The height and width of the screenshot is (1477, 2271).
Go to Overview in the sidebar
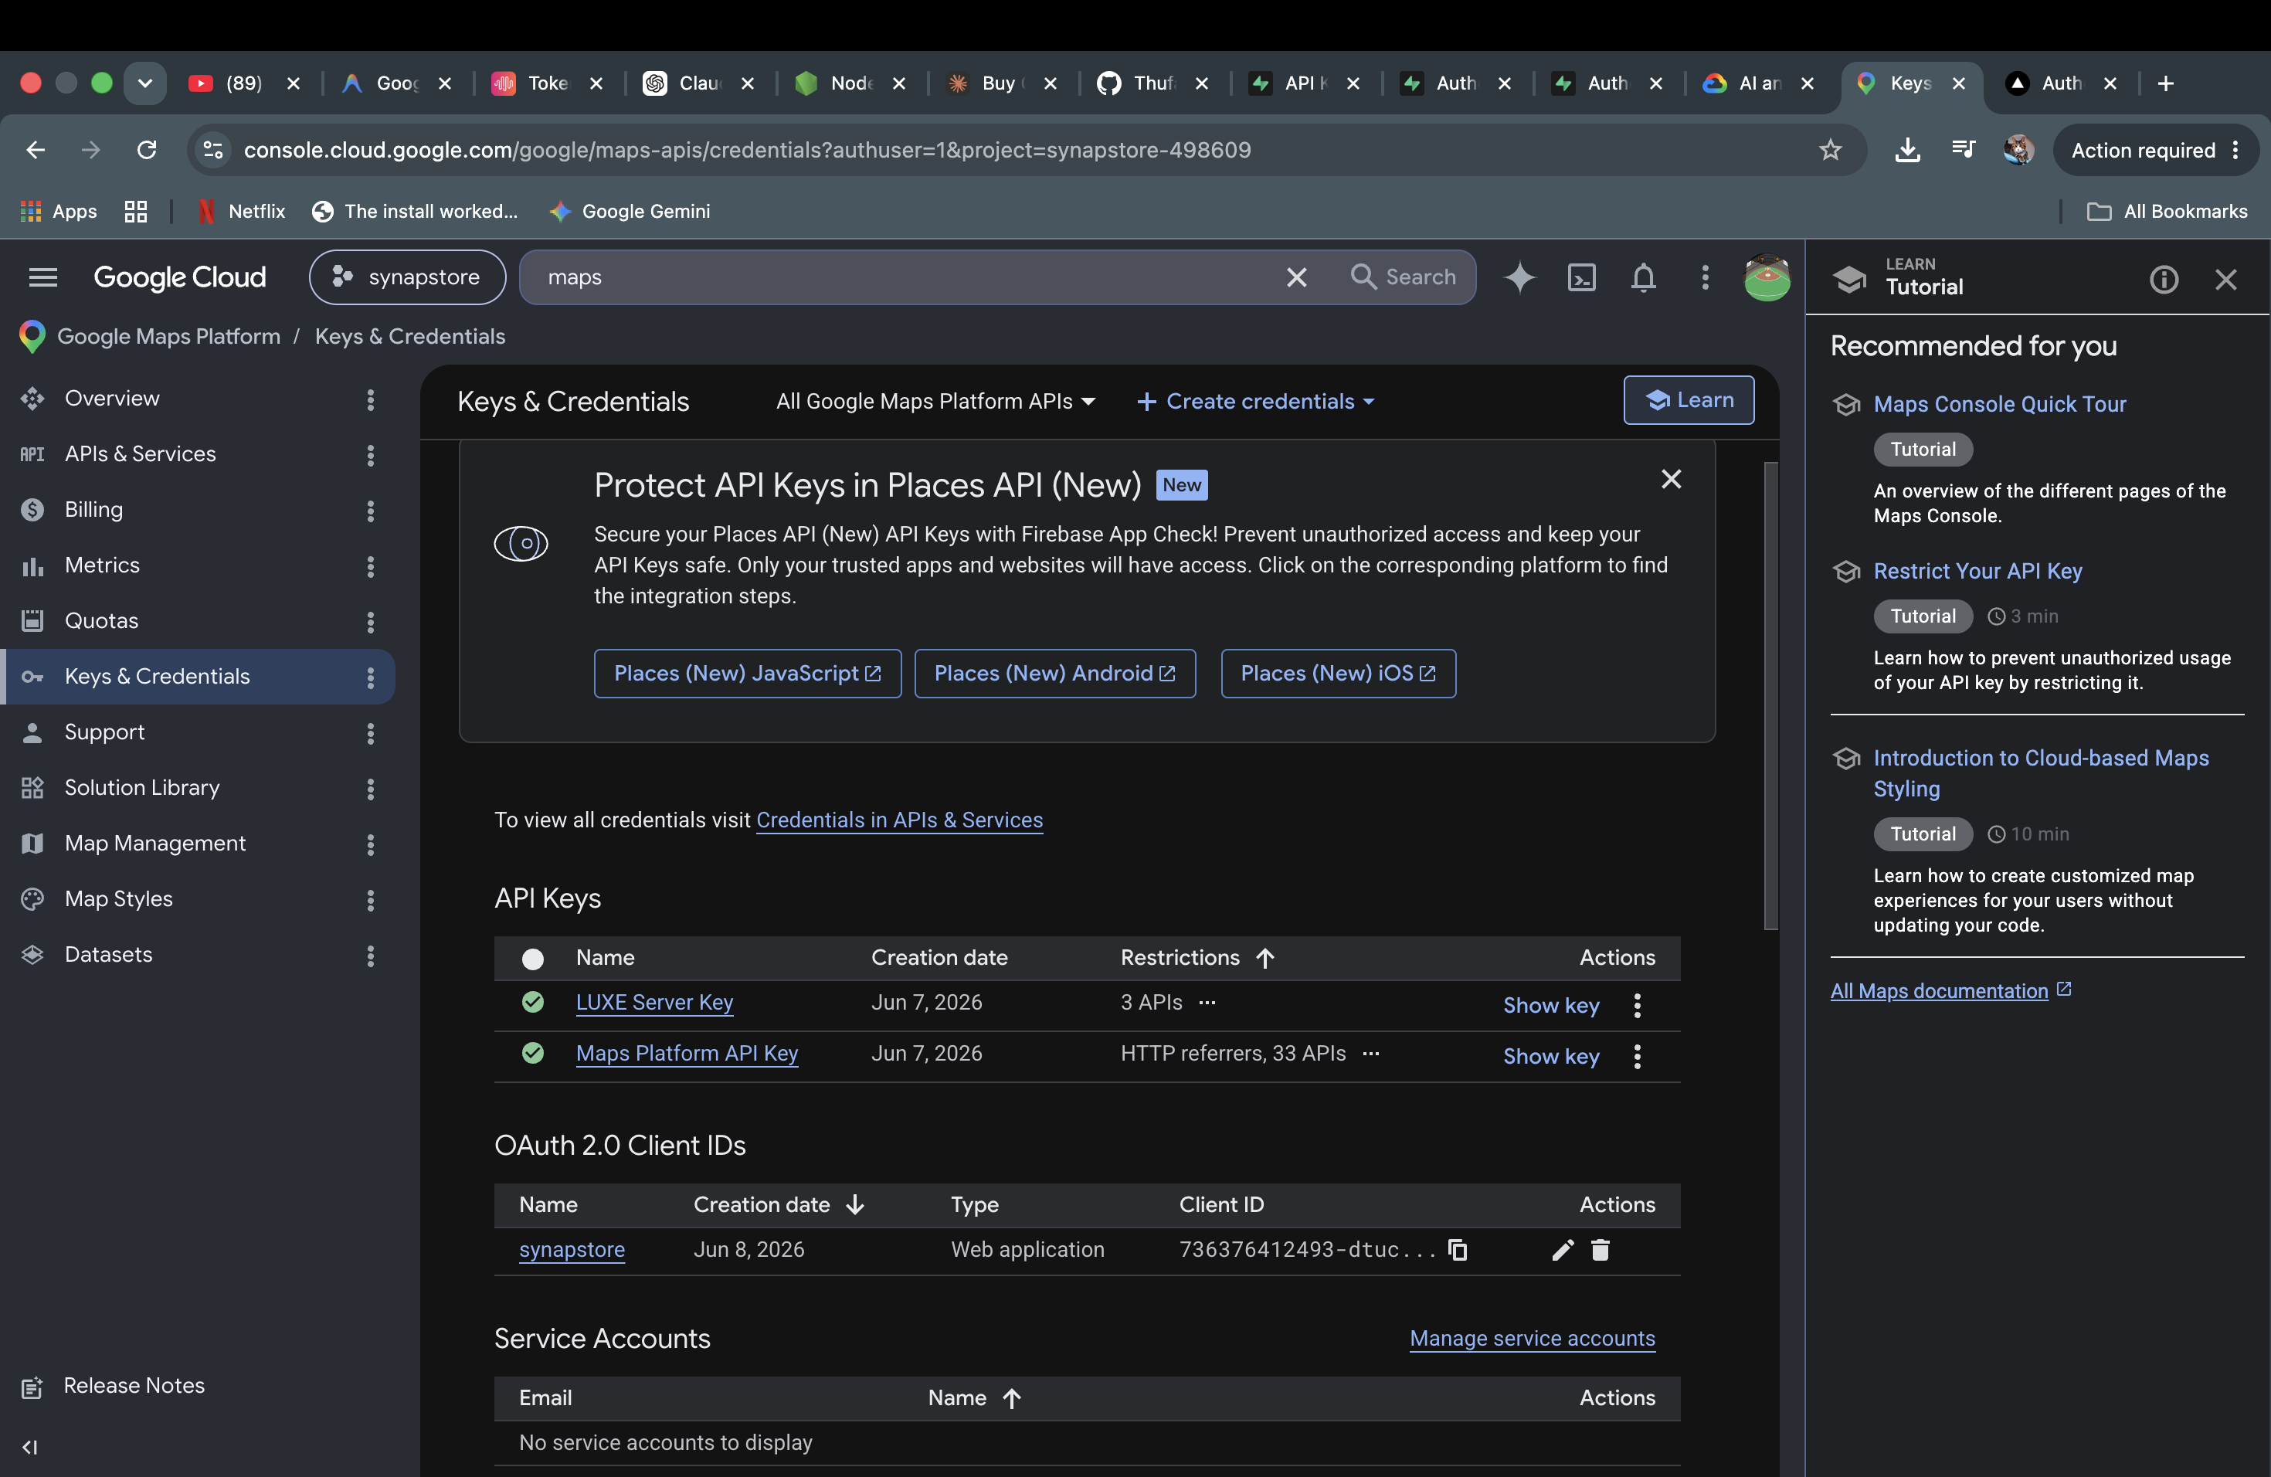(112, 399)
